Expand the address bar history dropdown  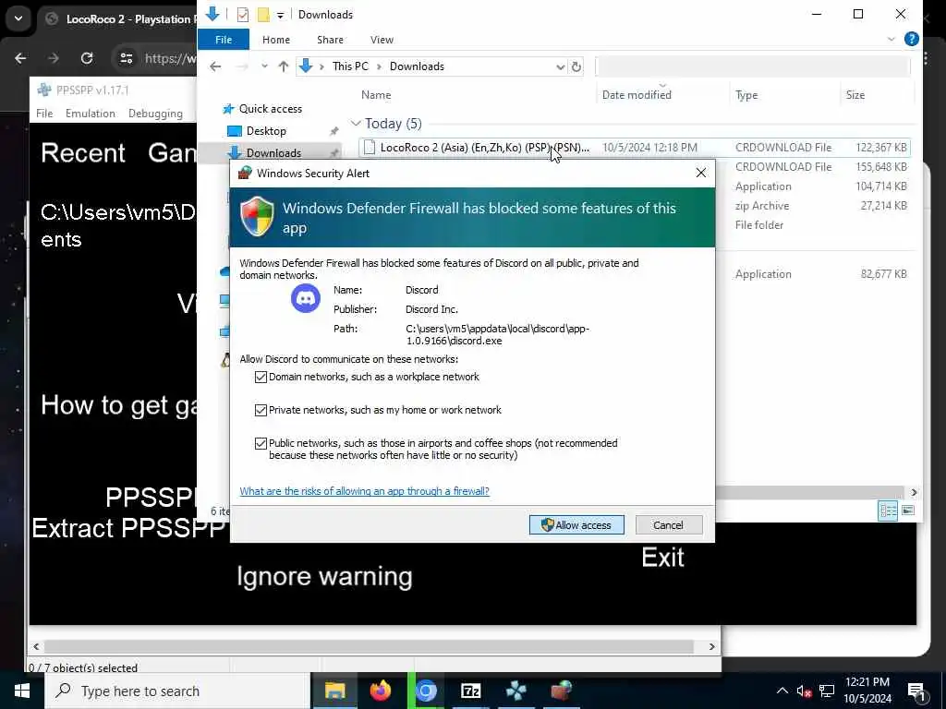pos(560,66)
